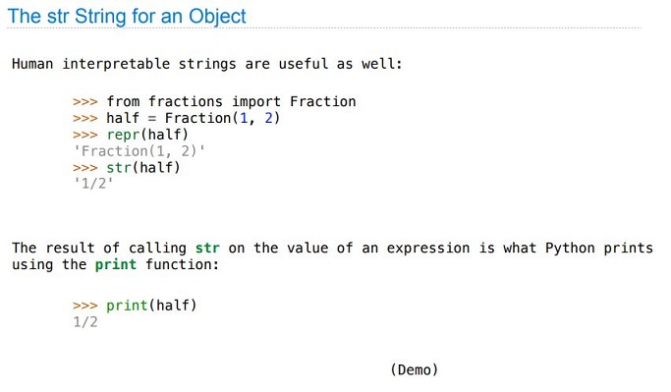The height and width of the screenshot is (392, 671).
Task: Click the prompt arrows before "str(half)"
Action: 85,167
